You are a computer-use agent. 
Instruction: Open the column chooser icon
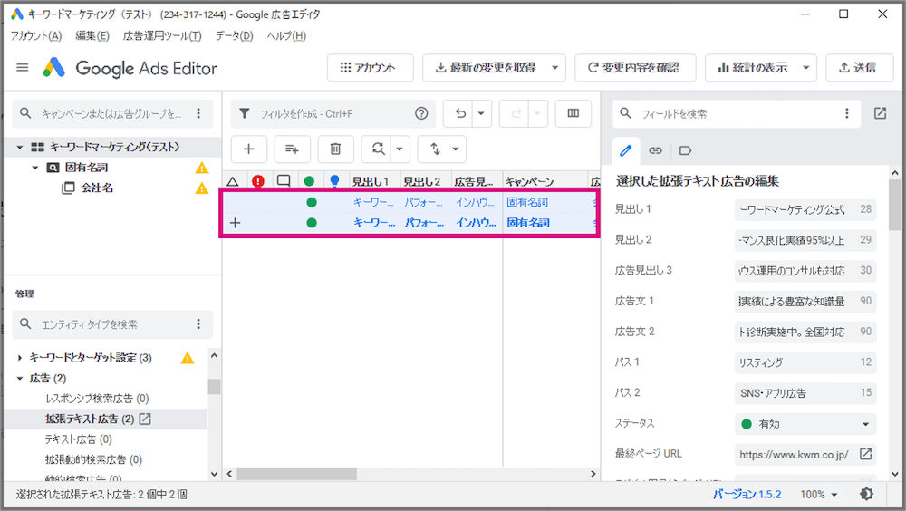coord(573,113)
